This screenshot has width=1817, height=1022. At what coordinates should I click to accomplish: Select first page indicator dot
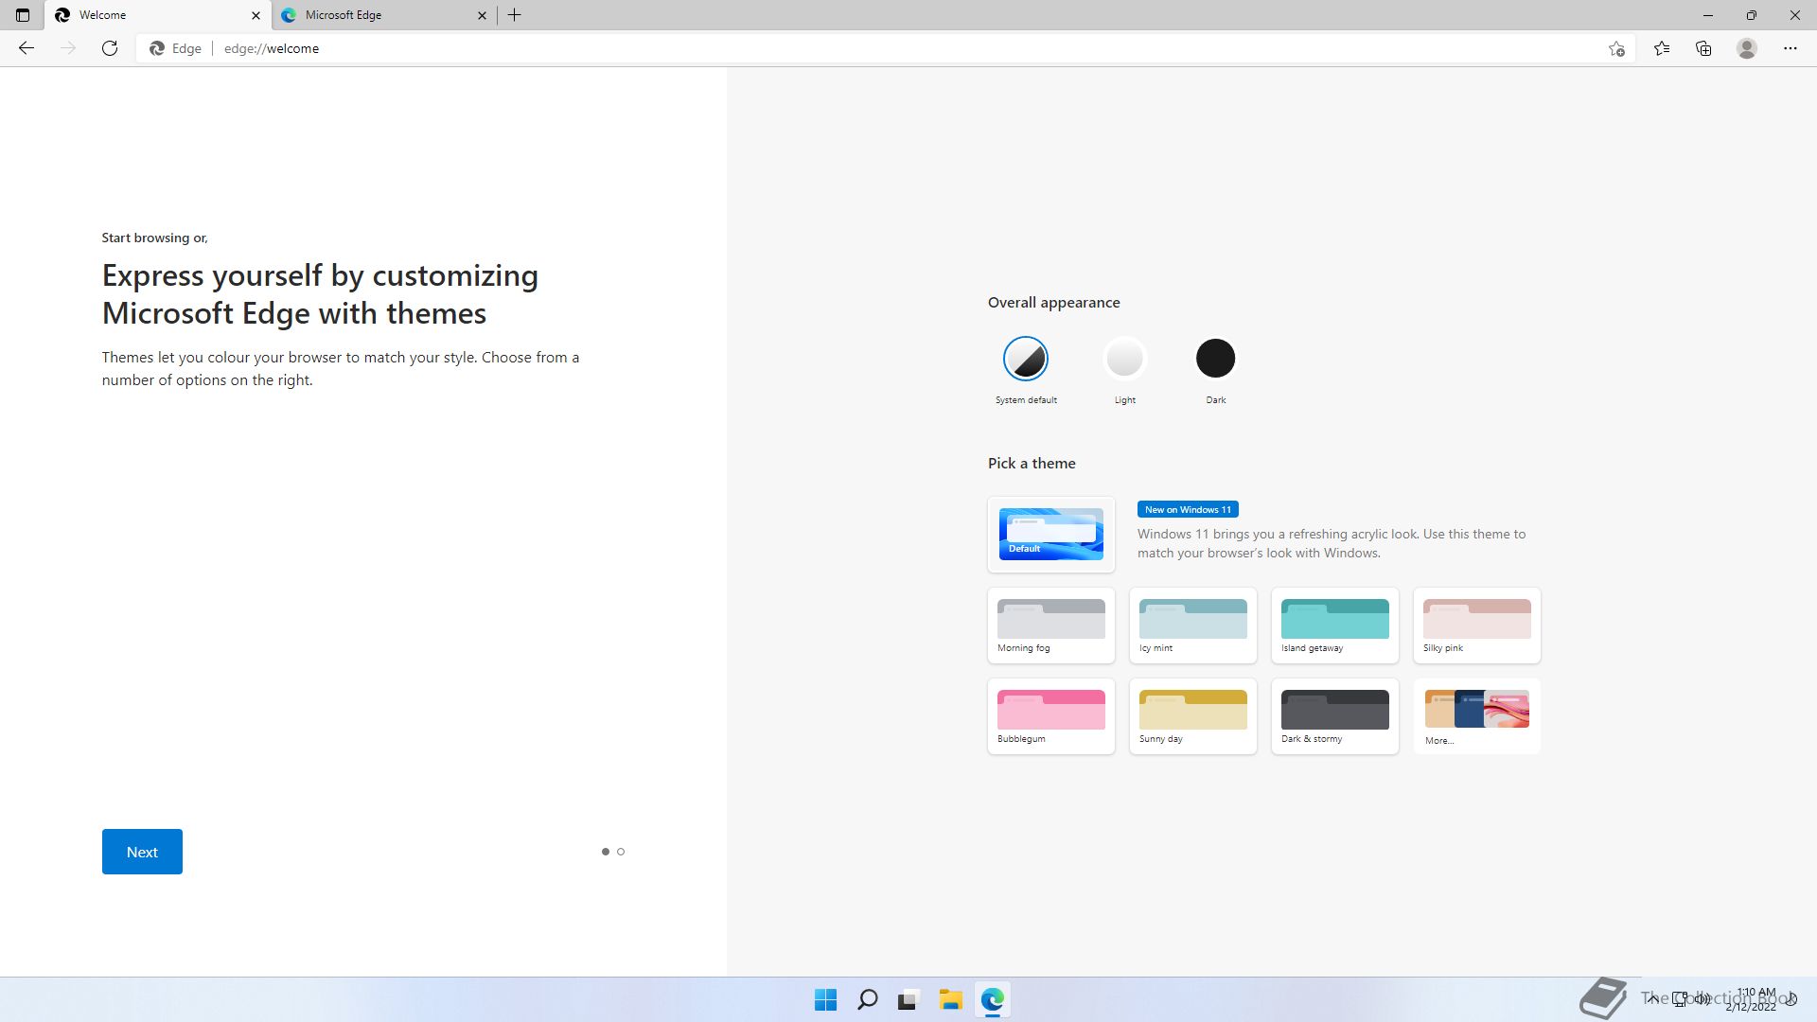pos(606,852)
